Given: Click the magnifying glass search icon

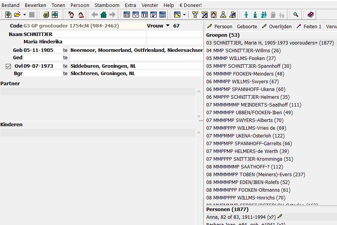Looking at the screenshot, I should coord(296,15).
